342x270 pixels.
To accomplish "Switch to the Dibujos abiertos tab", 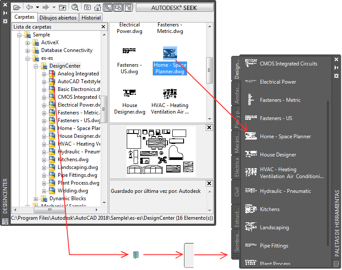I will [58, 18].
